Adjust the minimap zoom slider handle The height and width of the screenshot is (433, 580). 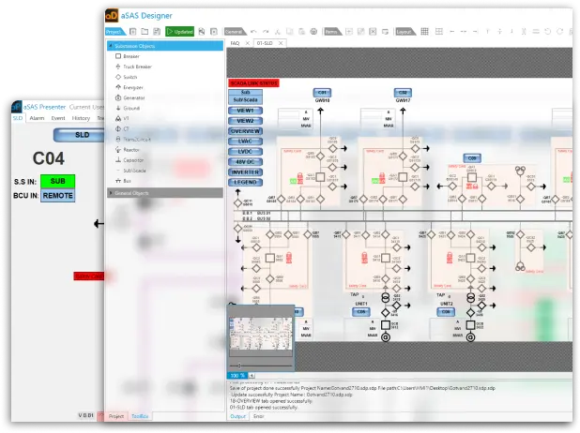pos(239,366)
